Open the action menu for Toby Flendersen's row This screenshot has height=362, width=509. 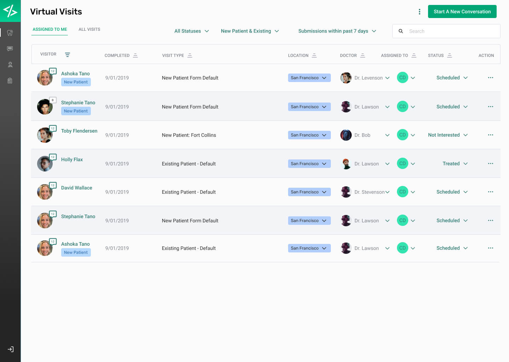[x=490, y=135]
